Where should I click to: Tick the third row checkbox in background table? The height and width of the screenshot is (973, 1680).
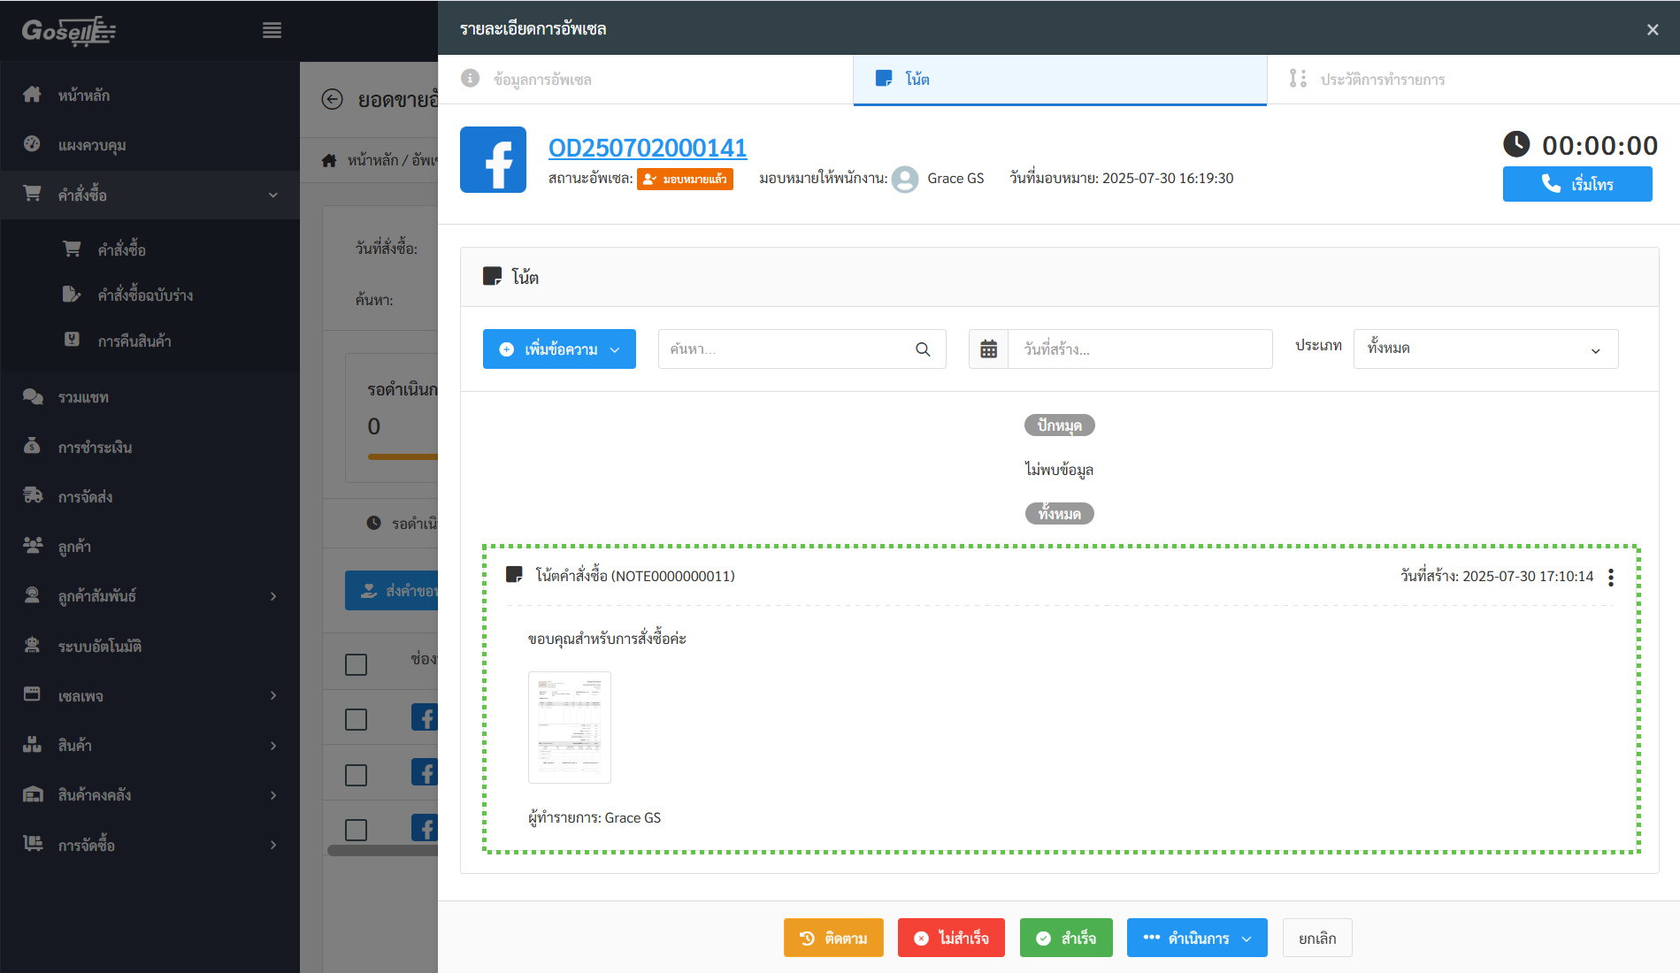[356, 830]
